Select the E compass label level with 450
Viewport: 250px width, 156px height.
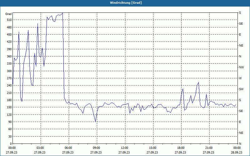240,35
